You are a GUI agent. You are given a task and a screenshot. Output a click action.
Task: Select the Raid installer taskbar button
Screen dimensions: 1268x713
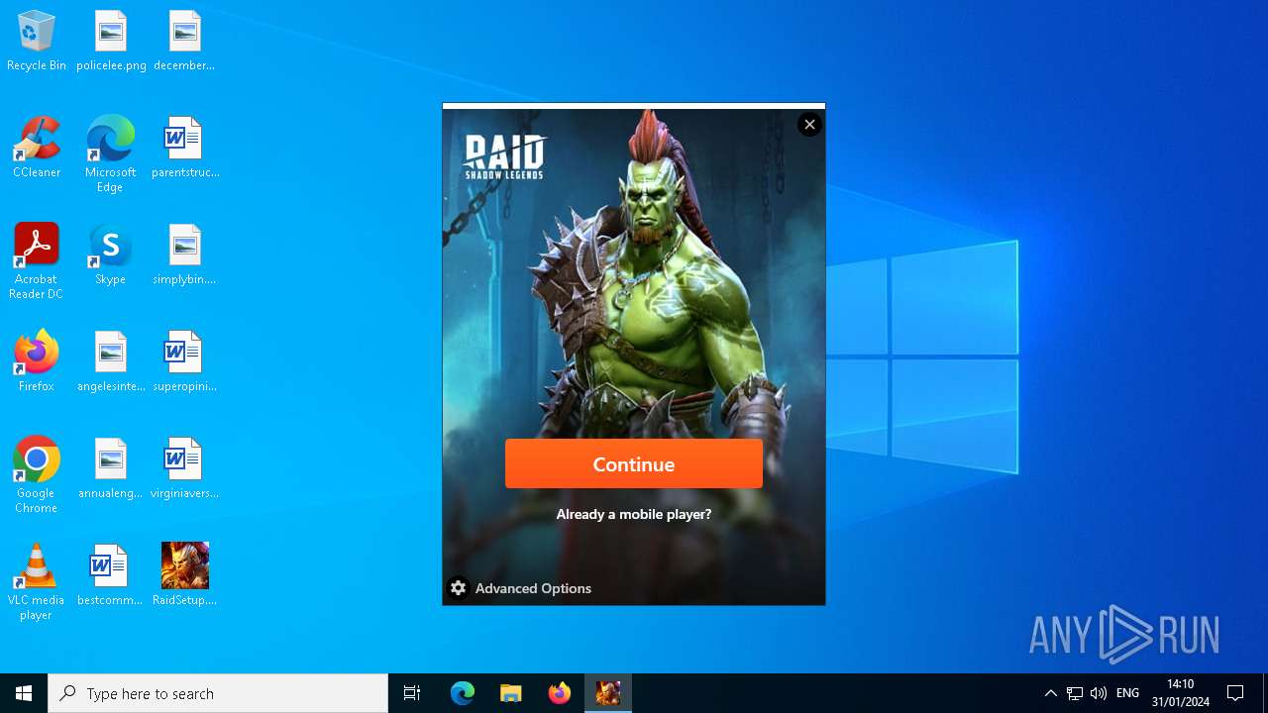(x=608, y=693)
